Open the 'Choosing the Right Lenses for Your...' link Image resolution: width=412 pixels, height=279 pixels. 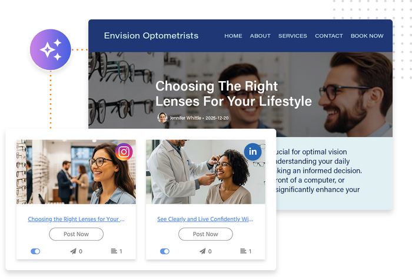[76, 219]
